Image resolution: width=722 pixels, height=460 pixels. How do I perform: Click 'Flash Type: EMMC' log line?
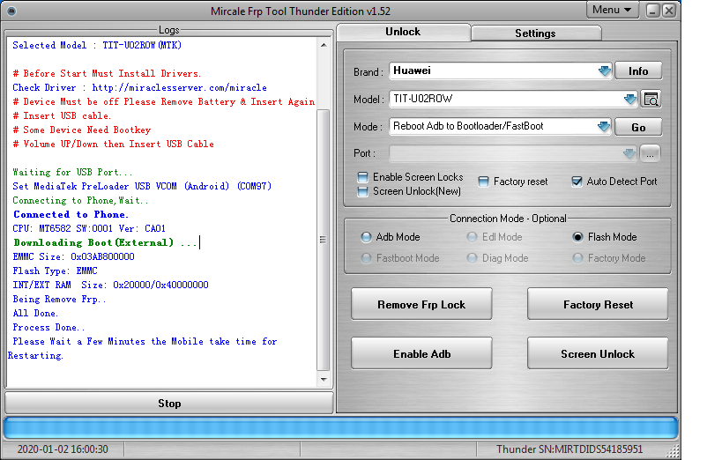55,271
